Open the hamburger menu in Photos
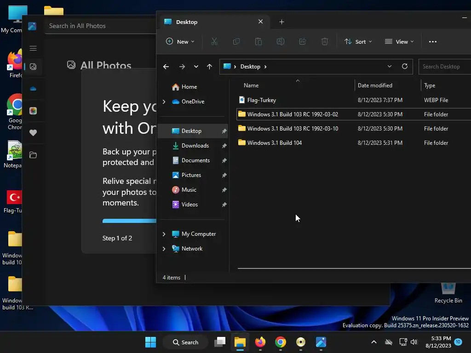Image resolution: width=471 pixels, height=353 pixels. 33,48
